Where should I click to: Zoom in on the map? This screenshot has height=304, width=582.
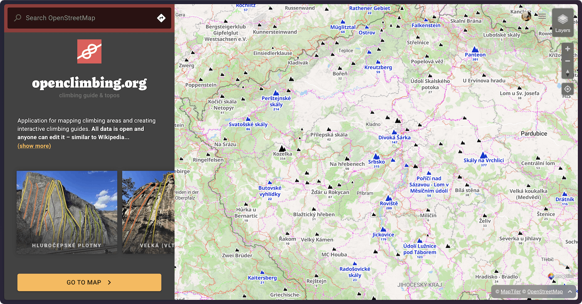tap(567, 49)
